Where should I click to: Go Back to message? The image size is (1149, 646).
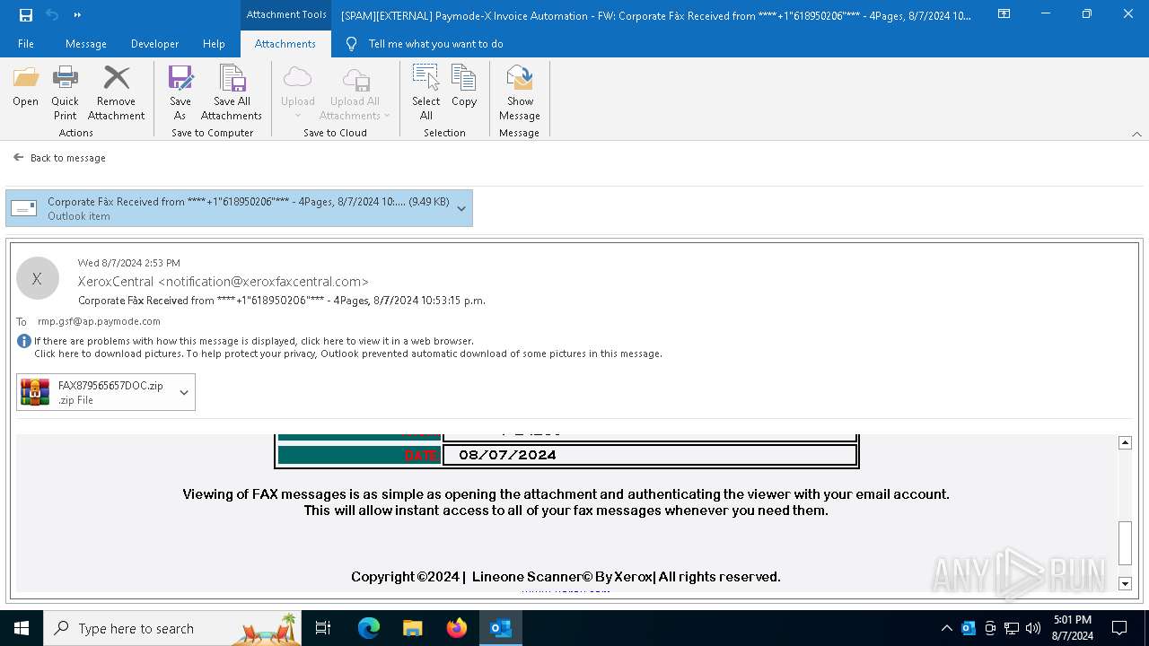click(59, 158)
